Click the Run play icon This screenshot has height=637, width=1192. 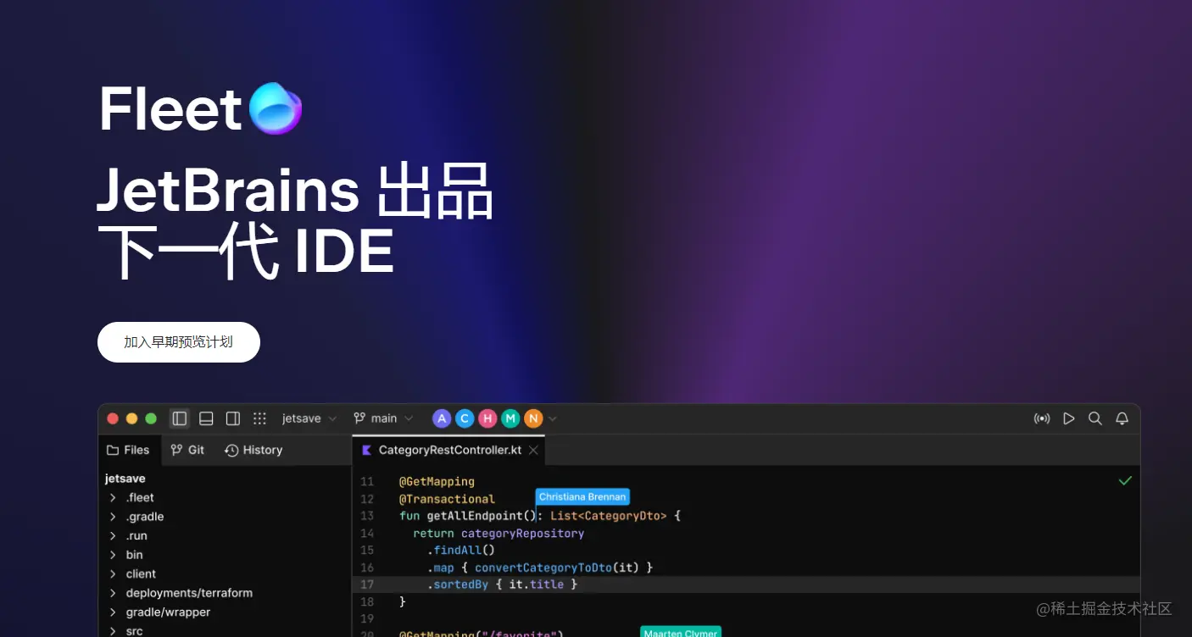click(1069, 418)
